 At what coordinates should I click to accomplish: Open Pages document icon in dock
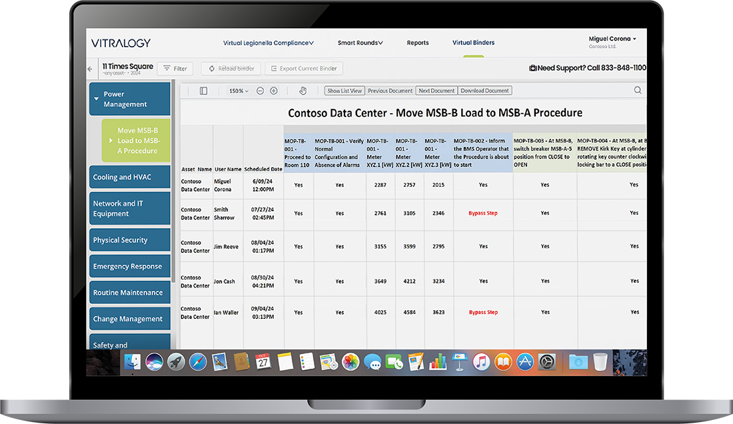pyautogui.click(x=416, y=362)
